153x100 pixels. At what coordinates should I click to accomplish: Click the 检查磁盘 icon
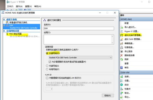[x=122, y=47]
